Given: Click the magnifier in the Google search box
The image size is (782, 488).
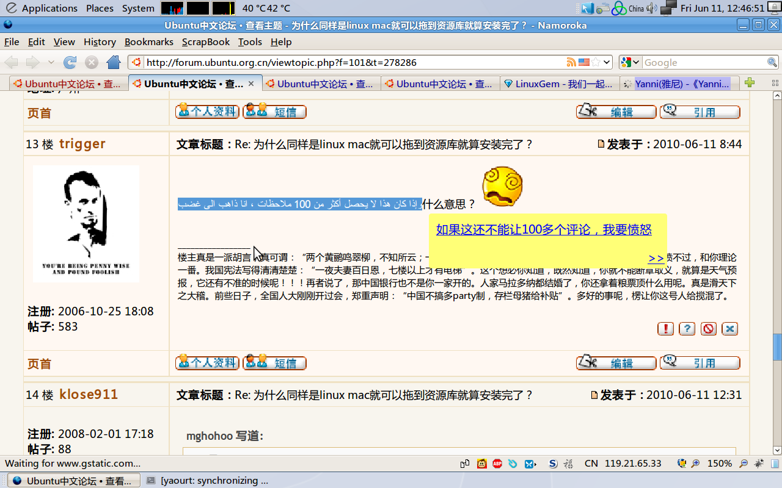Looking at the screenshot, I should (x=772, y=62).
